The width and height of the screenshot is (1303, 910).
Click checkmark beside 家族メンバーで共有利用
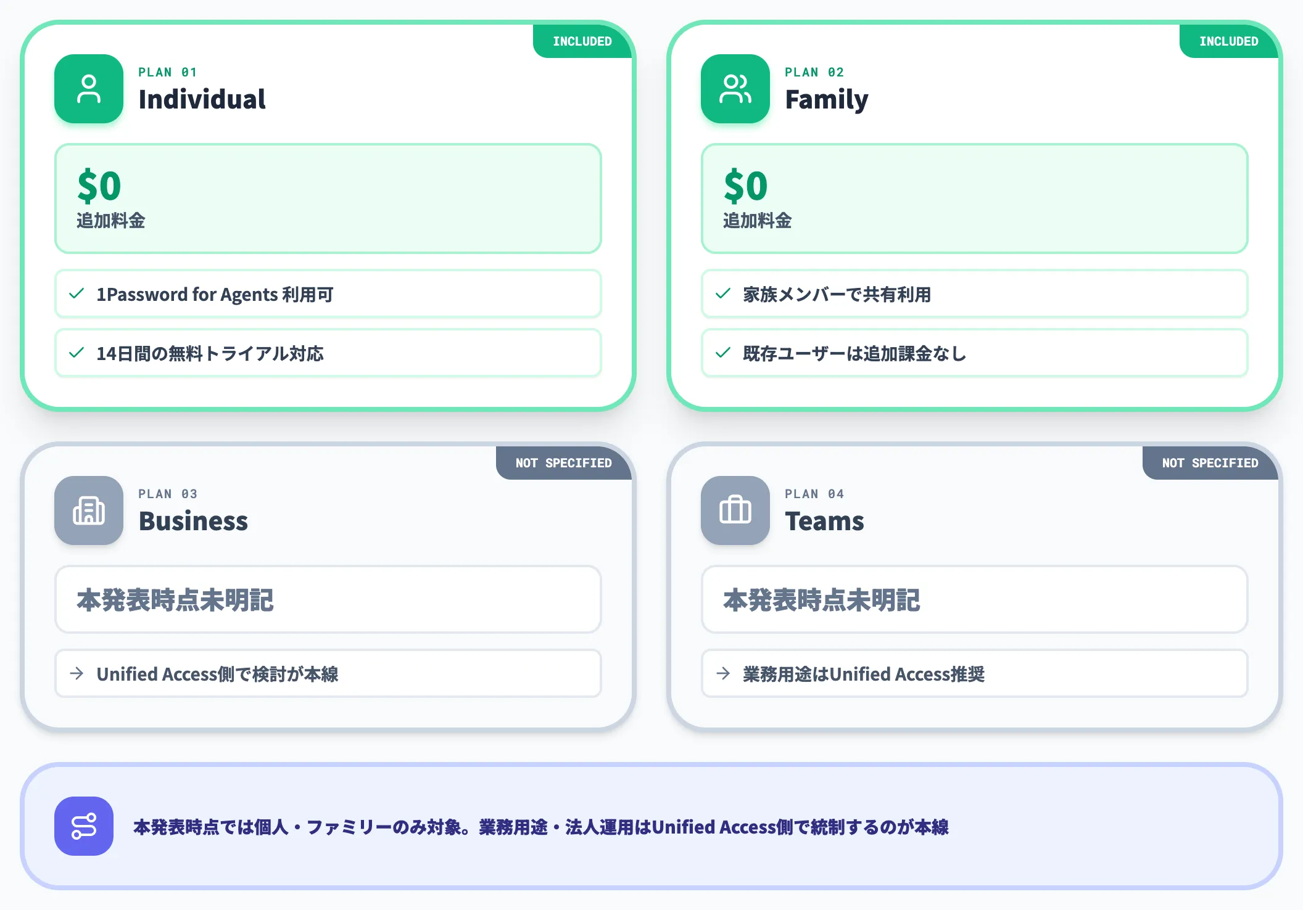coord(723,293)
